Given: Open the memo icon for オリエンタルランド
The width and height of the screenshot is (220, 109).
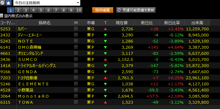Looking at the screenshot, I should [x=76, y=53].
